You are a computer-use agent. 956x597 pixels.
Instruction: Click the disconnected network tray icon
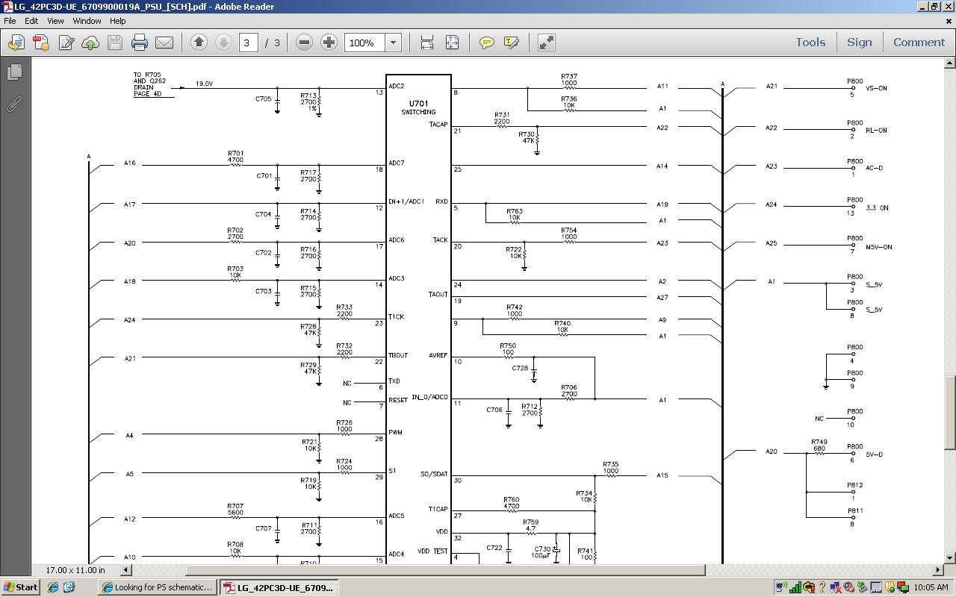point(836,587)
